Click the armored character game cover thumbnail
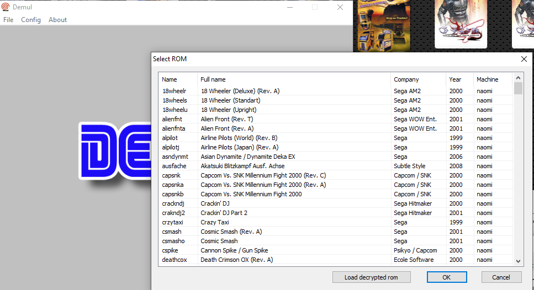This screenshot has width=534, height=290. pos(461,24)
